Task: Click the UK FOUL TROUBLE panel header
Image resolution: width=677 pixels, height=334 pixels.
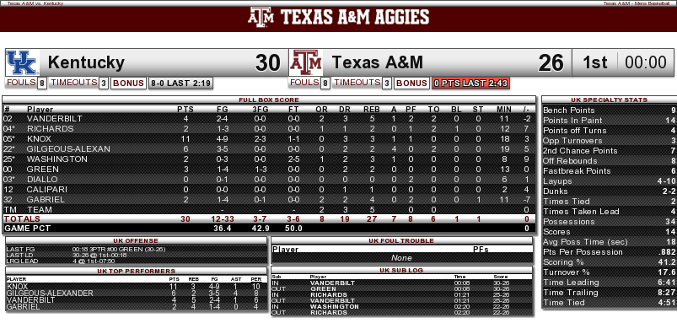Action: click(401, 240)
